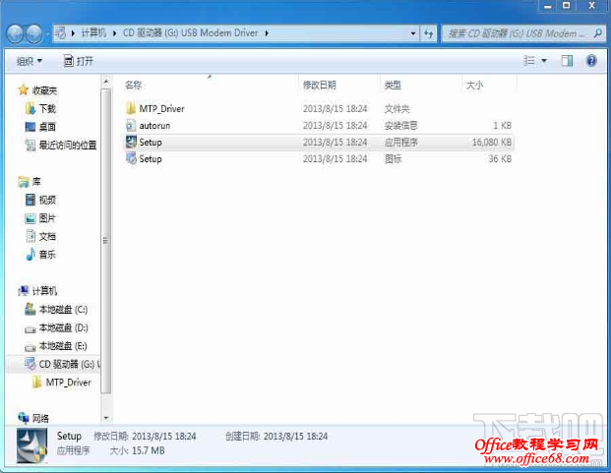Click CD 驱动器 (G:) USB Modem Driver breadcrumb

coord(191,33)
